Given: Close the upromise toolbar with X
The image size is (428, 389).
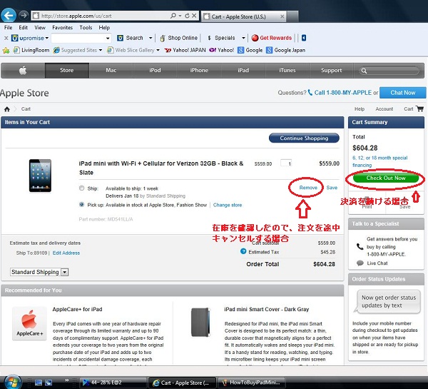Looking at the screenshot, I should 6,38.
